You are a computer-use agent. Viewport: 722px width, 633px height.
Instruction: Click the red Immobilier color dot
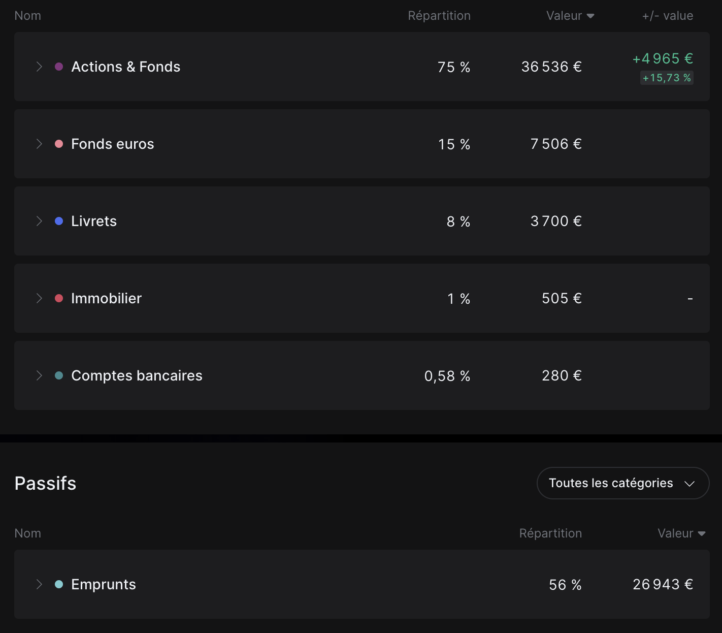click(59, 298)
